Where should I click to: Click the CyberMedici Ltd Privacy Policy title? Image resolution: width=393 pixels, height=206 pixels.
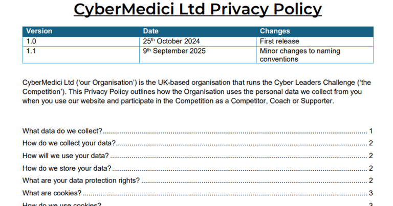(198, 9)
